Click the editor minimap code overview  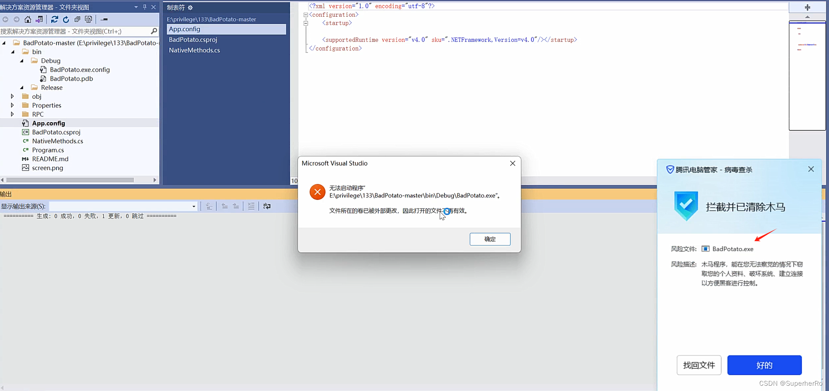pos(807,76)
